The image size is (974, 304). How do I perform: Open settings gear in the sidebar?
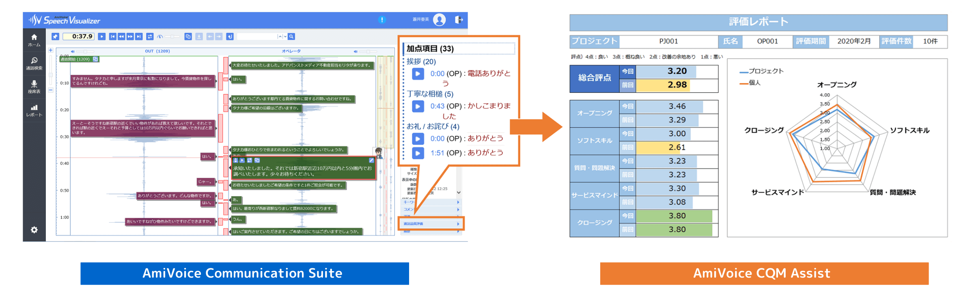click(x=34, y=230)
